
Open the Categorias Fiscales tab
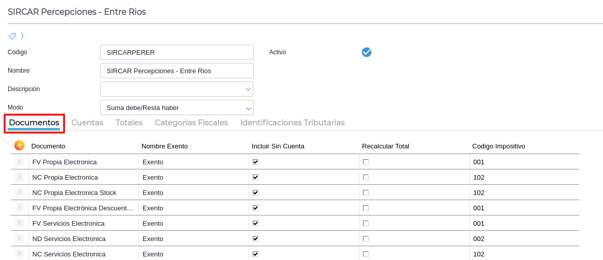pyautogui.click(x=191, y=123)
